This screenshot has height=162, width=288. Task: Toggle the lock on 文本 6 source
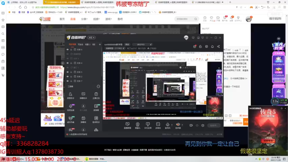tap(71, 50)
